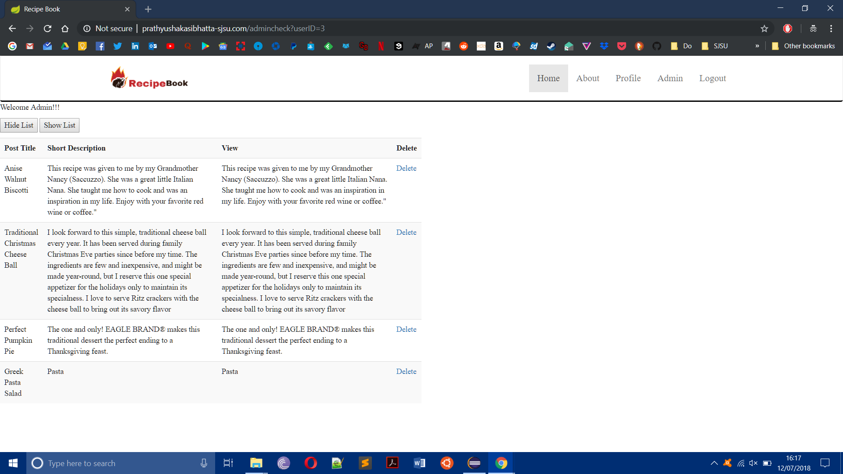Click the Netflix bookmark icon
This screenshot has height=474, width=843.
point(381,46)
